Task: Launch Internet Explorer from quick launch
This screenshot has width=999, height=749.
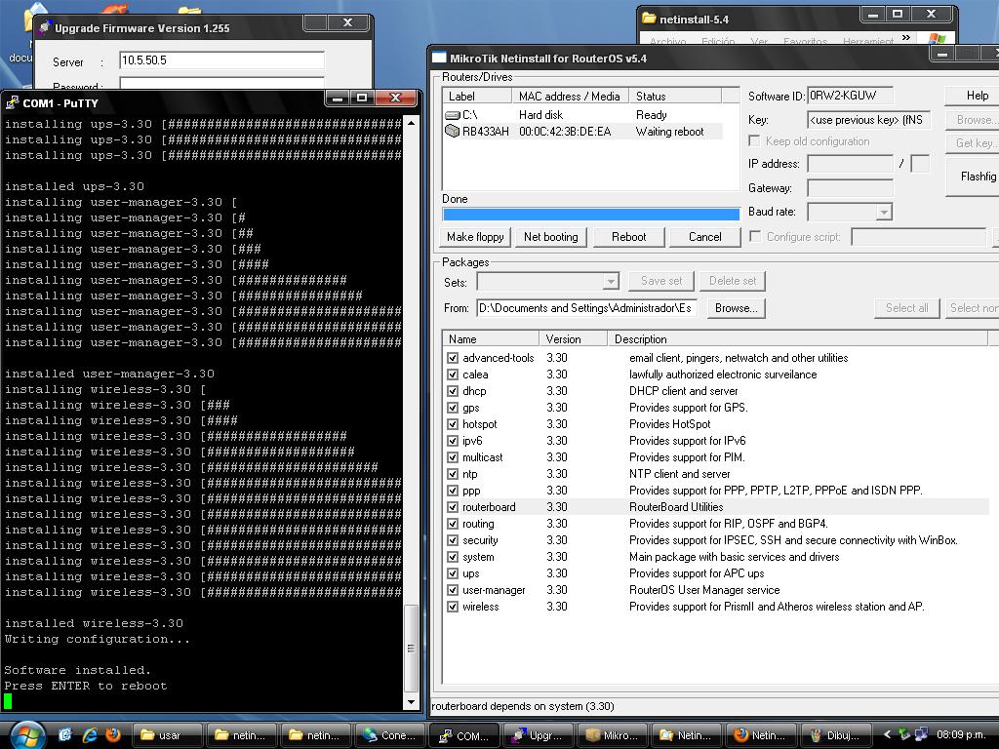Action: [90, 734]
